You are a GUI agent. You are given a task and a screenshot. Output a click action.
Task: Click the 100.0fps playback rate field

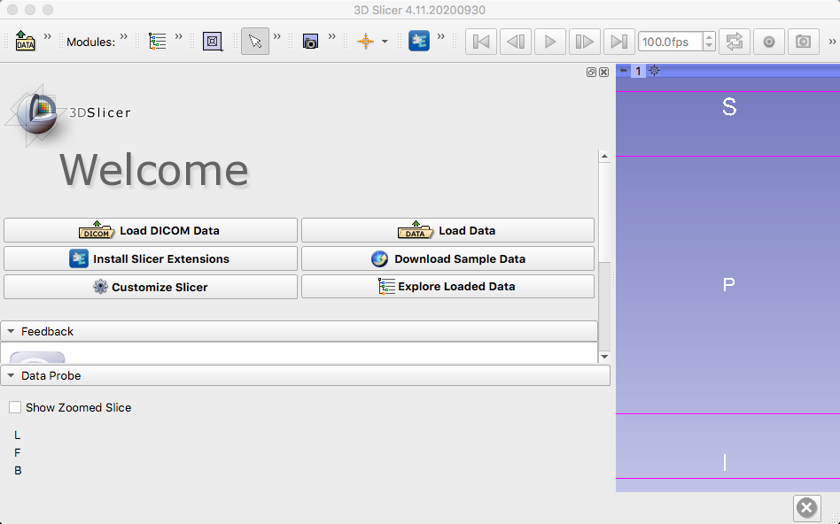[x=670, y=42]
